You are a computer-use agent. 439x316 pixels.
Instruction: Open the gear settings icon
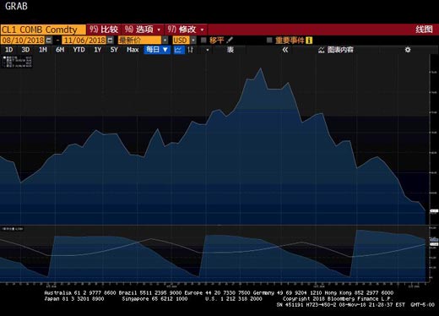coord(408,50)
